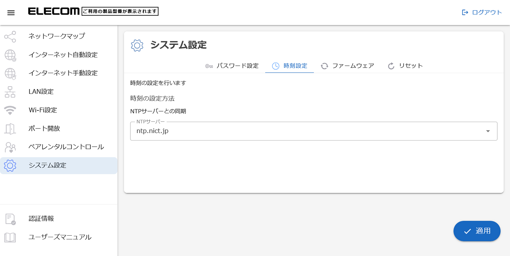Click the Internet auto-setup globe icon
Screen dimensions: 510x256
point(10,55)
